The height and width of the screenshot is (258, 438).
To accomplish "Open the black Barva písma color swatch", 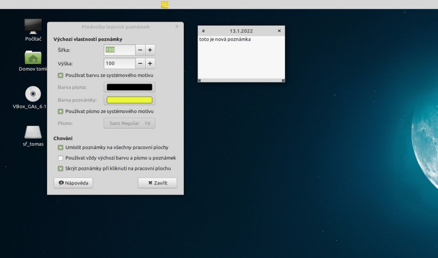I will point(129,87).
